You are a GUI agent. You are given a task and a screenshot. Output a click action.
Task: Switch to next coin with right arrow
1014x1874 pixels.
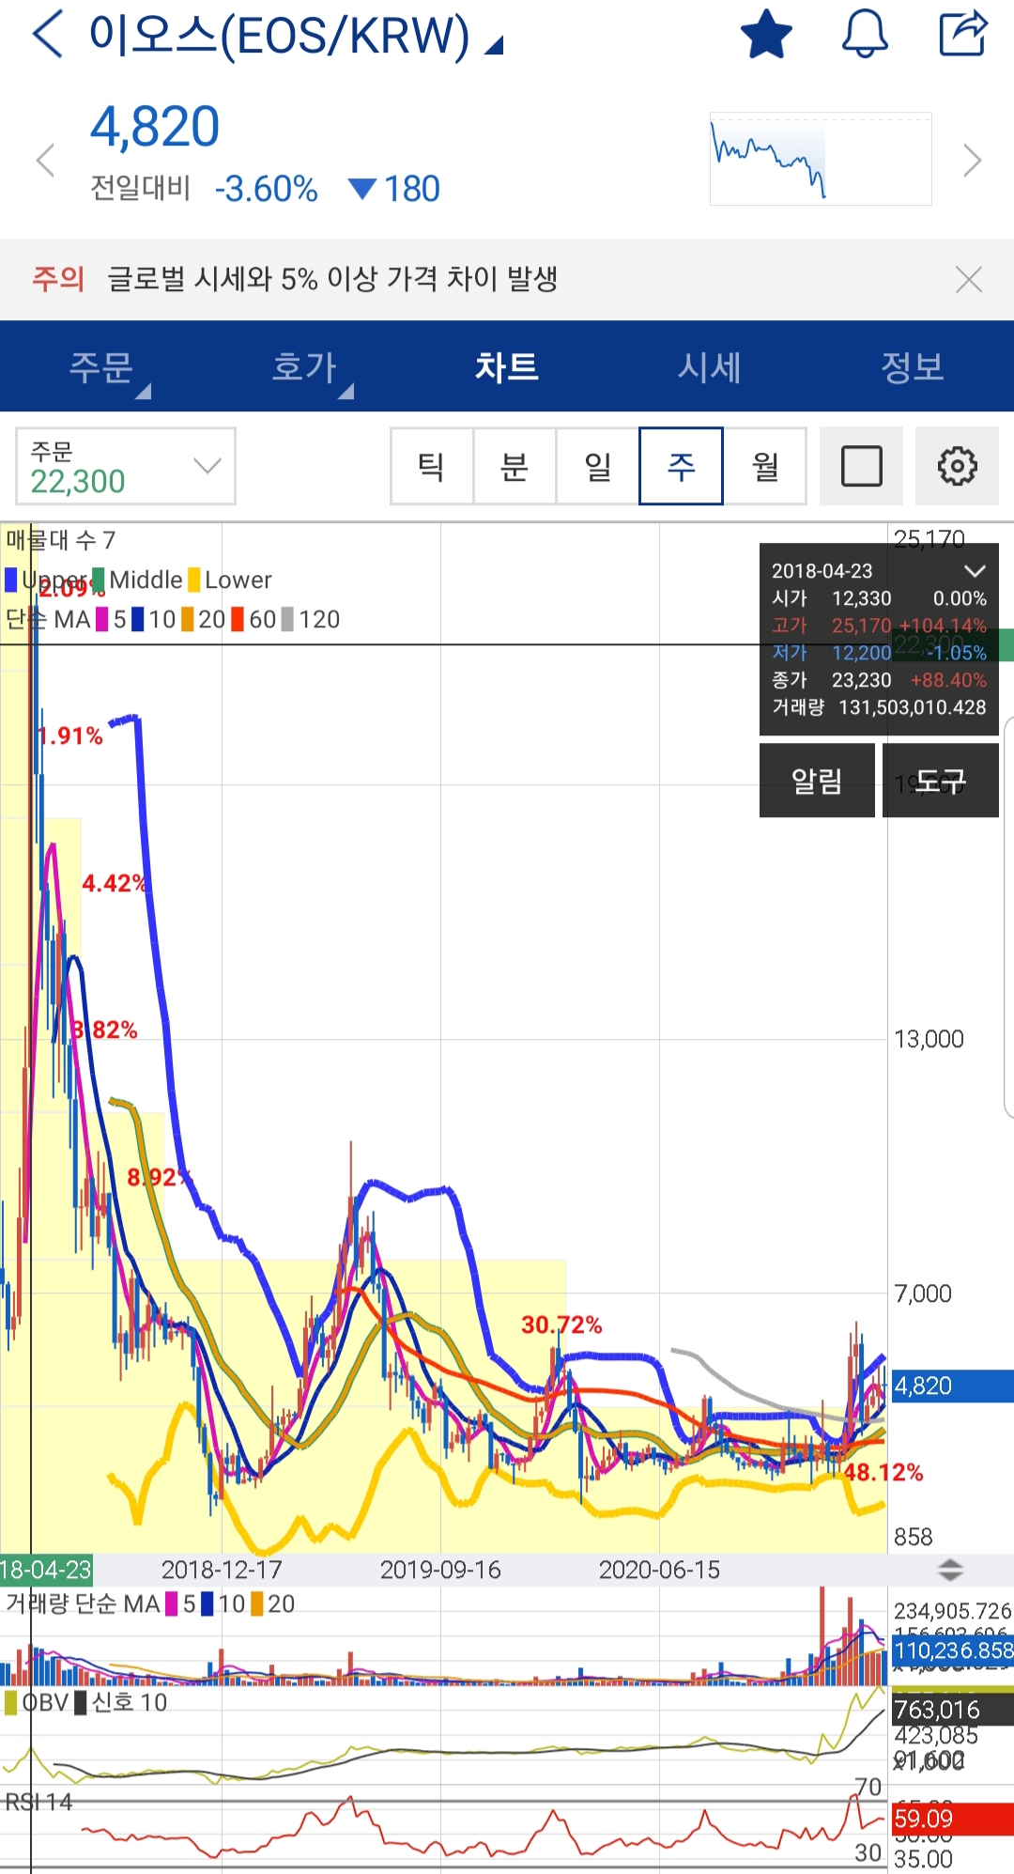[973, 160]
